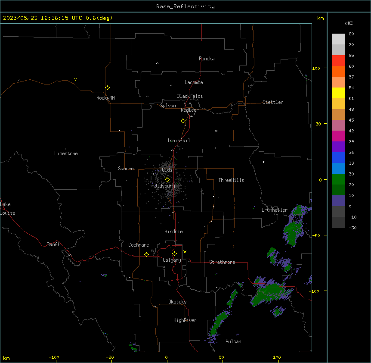Select the yellow diamond marker above Calgary
This screenshot has width=371, height=363.
pyautogui.click(x=174, y=254)
